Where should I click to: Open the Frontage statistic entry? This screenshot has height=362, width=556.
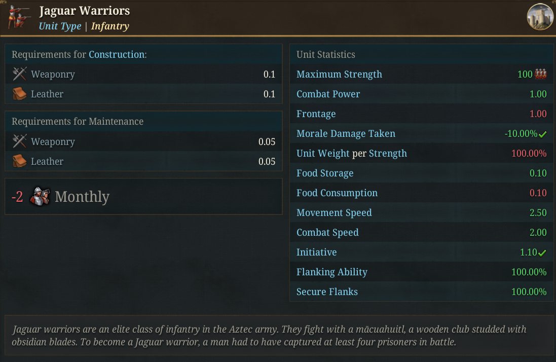(x=316, y=114)
